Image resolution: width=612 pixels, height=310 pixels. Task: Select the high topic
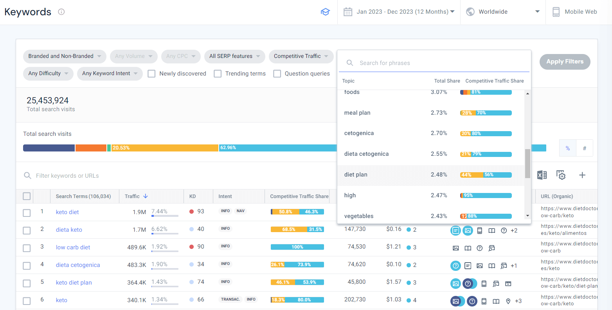point(431,196)
